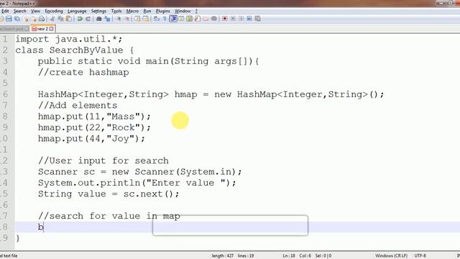Switch to the 'new 2' tab
Screen dimensions: 460x259
tap(42, 29)
